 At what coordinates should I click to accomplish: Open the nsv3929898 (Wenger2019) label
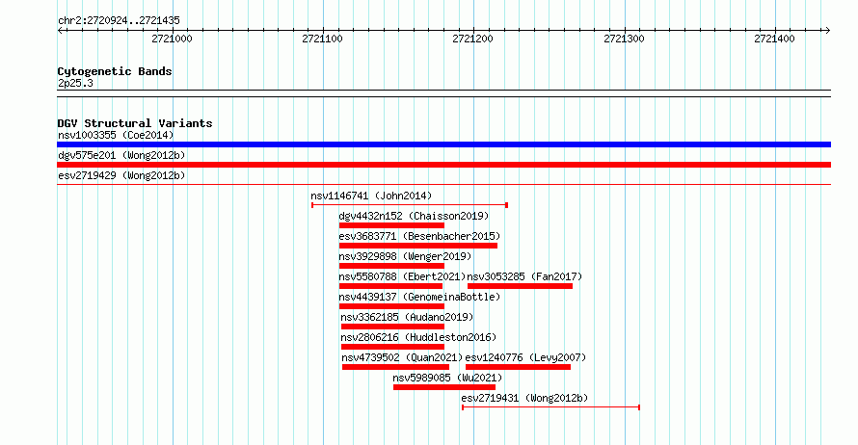point(405,256)
